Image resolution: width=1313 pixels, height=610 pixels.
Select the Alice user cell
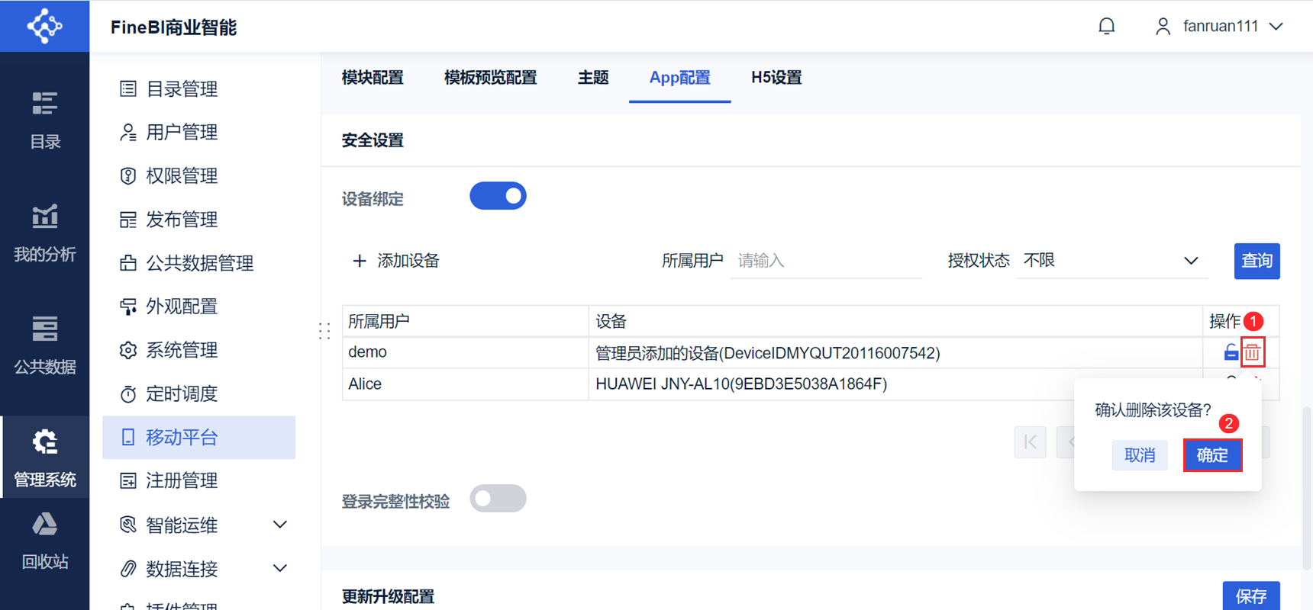point(466,384)
